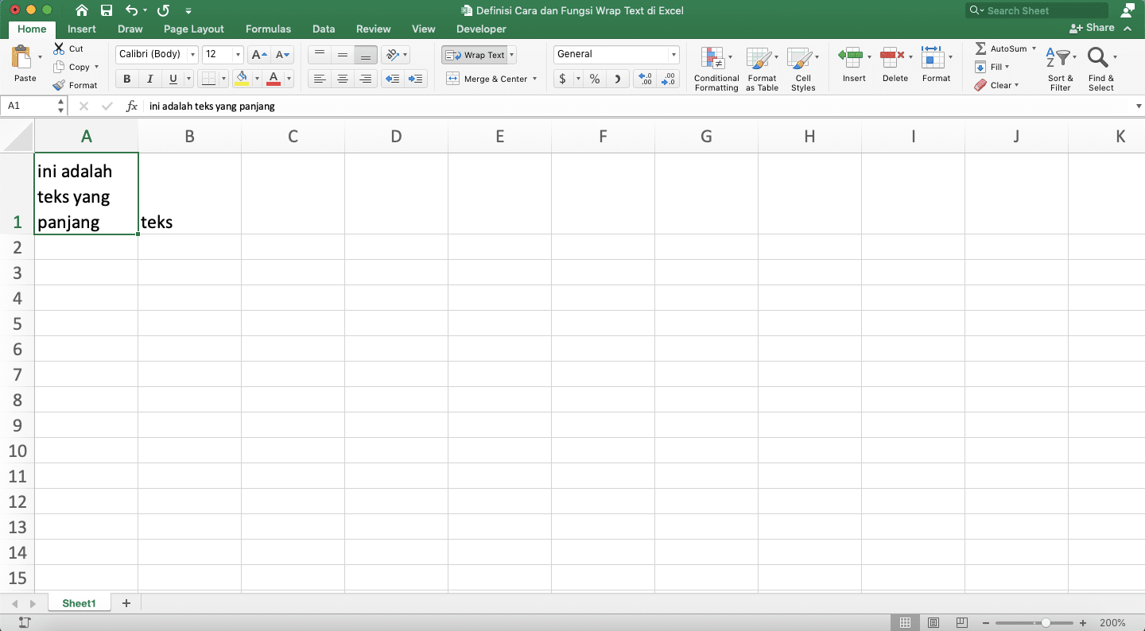This screenshot has width=1145, height=631.
Task: Paste clipboard content with Paste icon
Action: tap(22, 57)
